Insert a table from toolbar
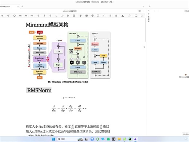The image size is (189, 142). click(87, 16)
